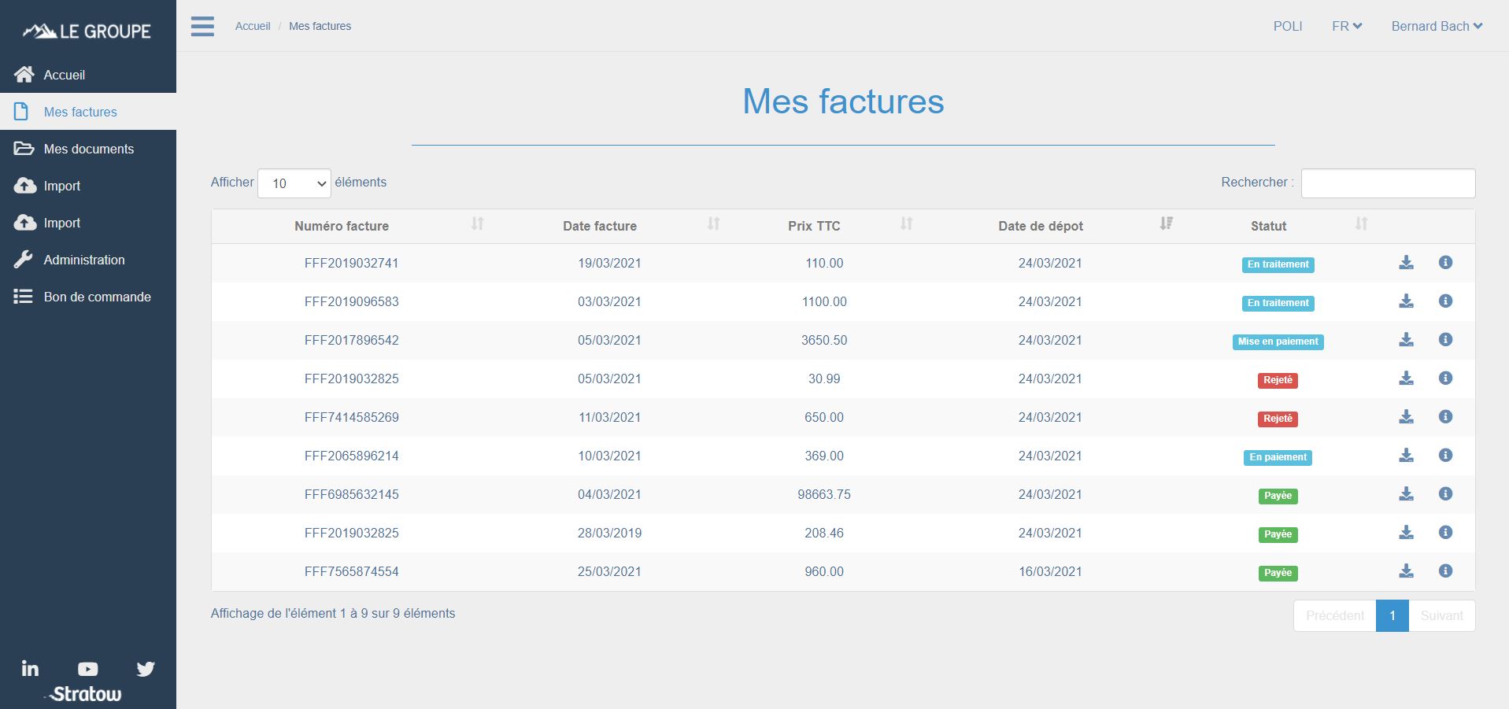Click the 3650.50 price cell

[x=824, y=340]
